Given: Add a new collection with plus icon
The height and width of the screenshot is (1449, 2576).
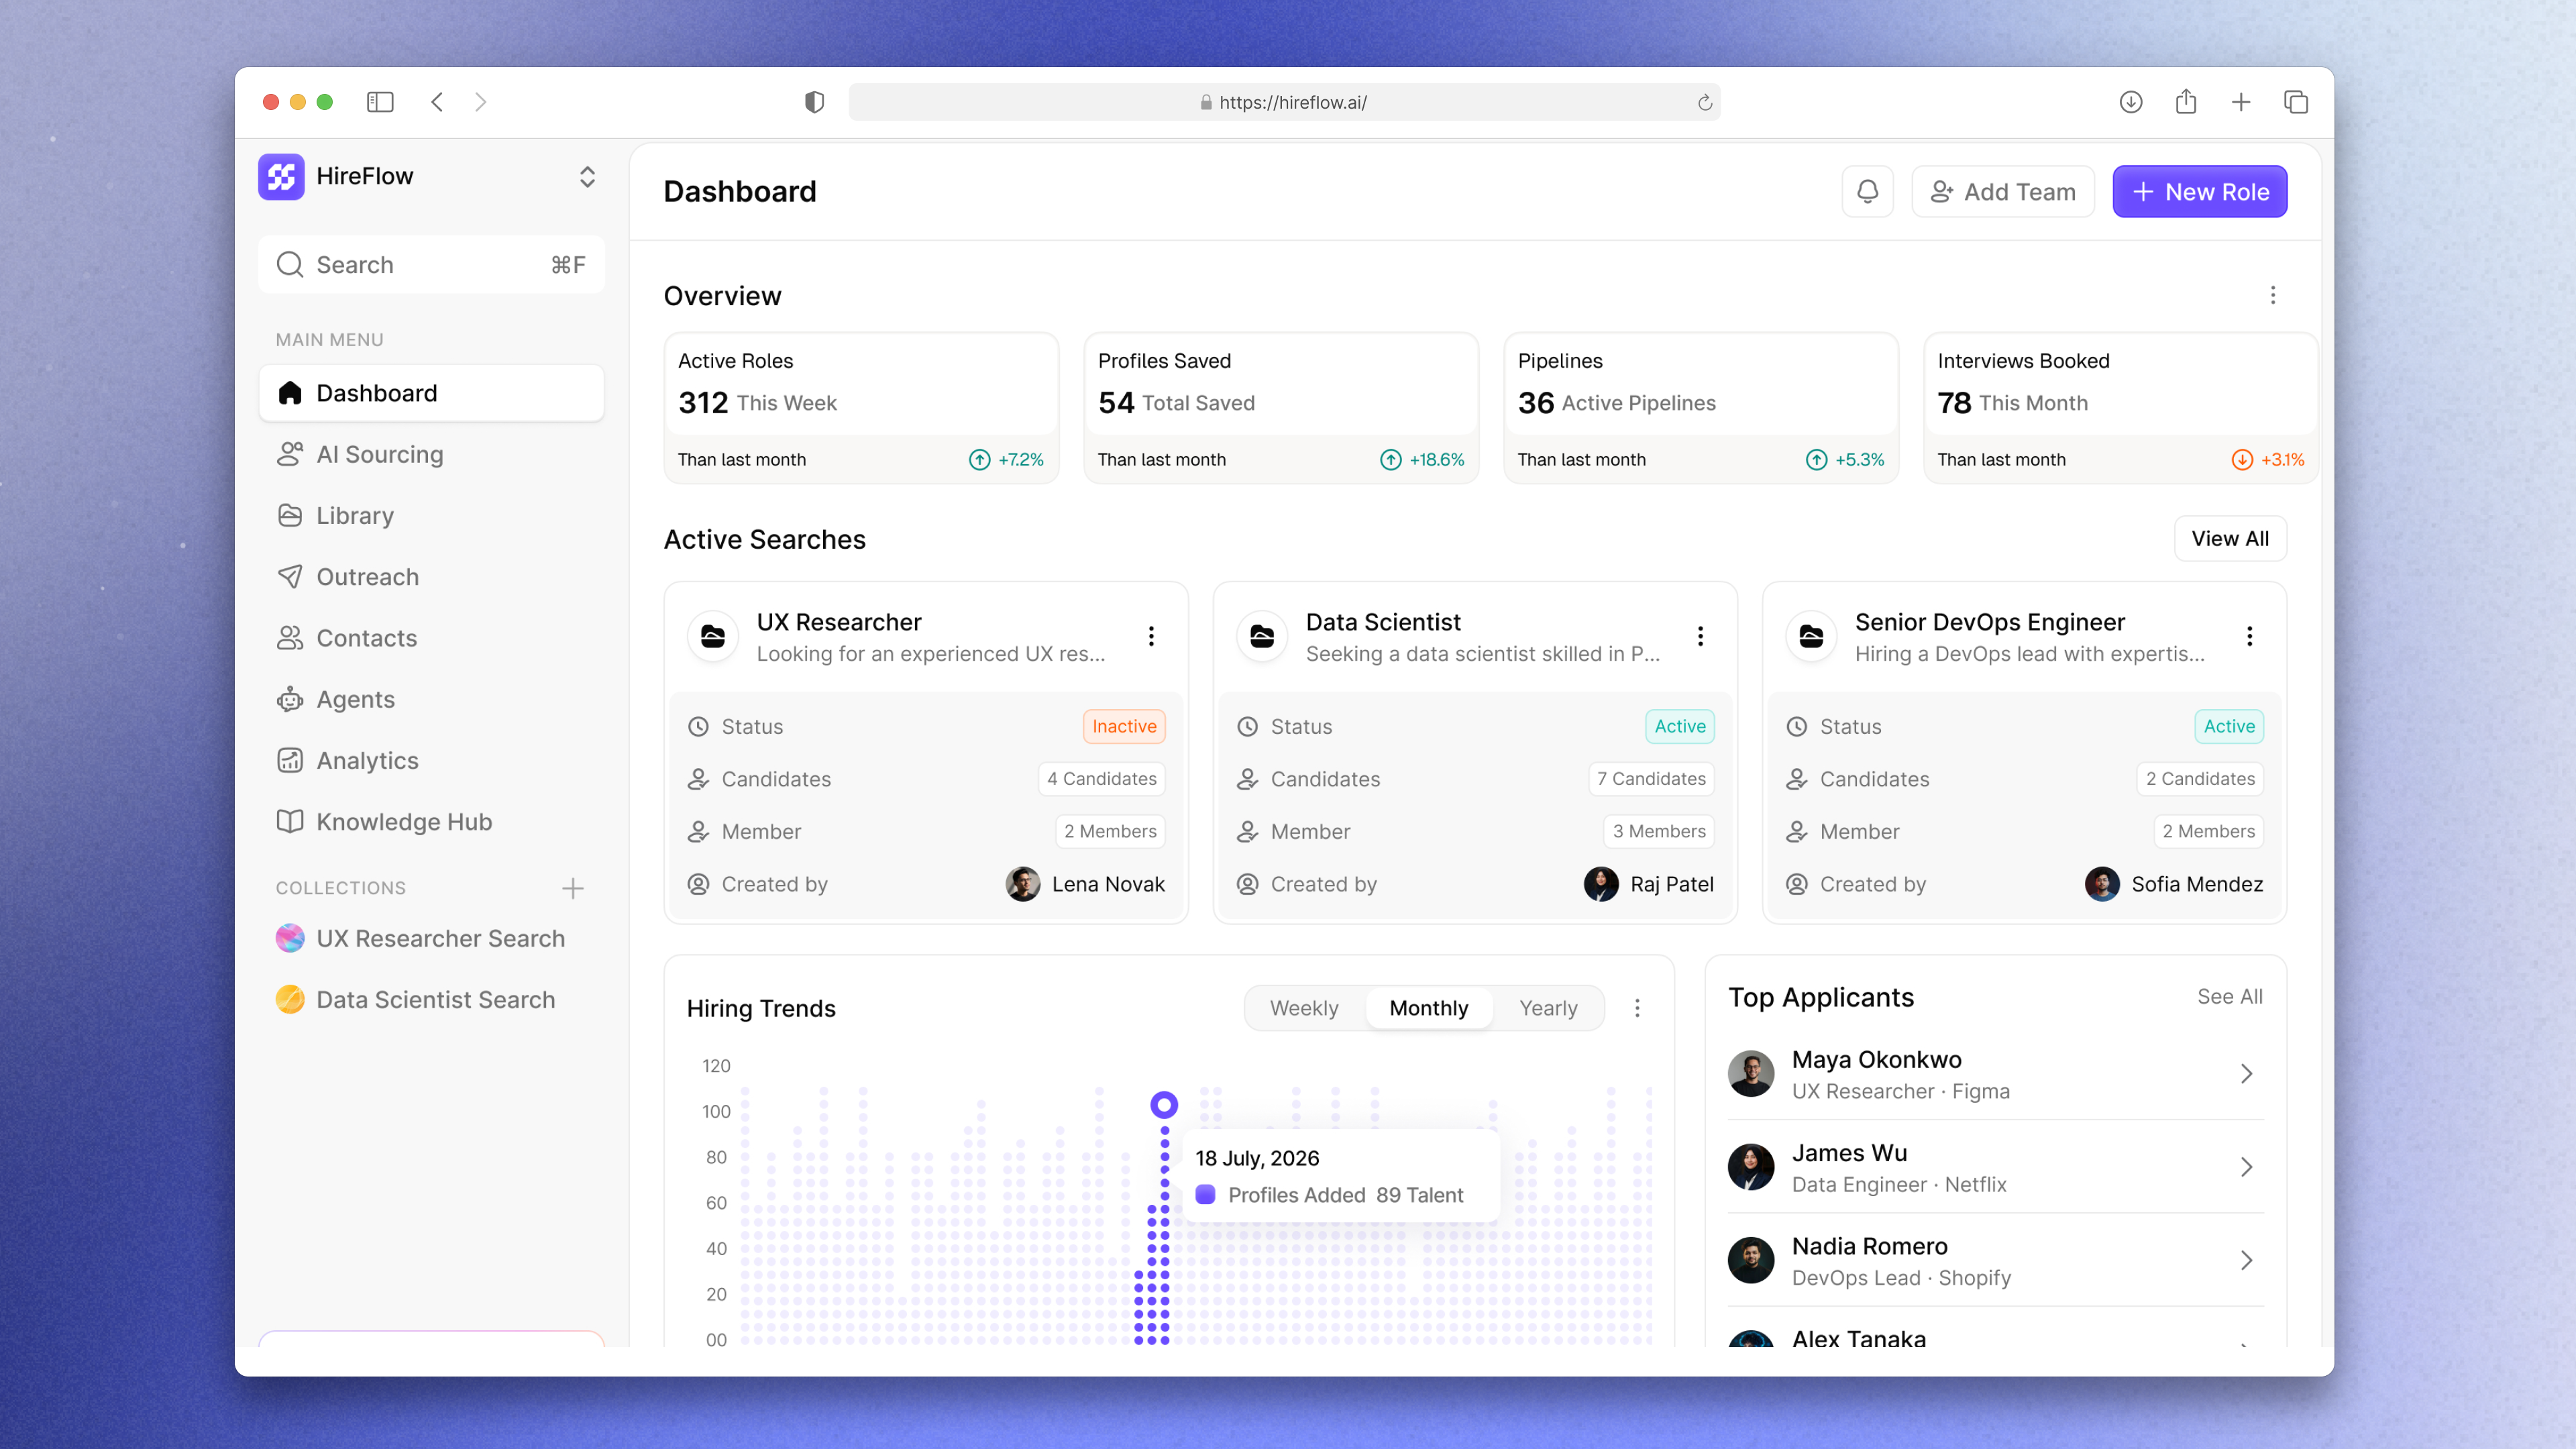Looking at the screenshot, I should tap(573, 888).
